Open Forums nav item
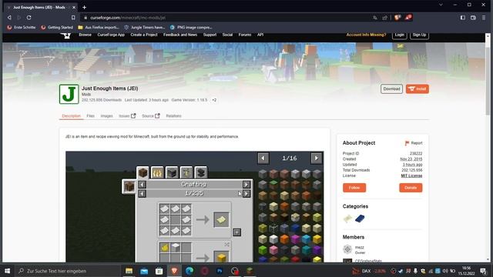 tap(245, 35)
